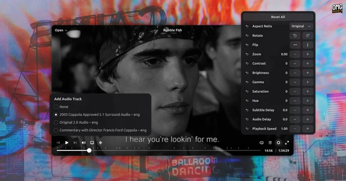
Task: Reset the Playback Speed
Action: [x=247, y=128]
